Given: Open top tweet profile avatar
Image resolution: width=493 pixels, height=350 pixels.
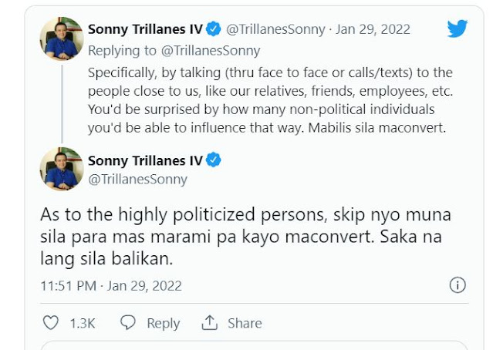Looking at the screenshot, I should pyautogui.click(x=61, y=39).
